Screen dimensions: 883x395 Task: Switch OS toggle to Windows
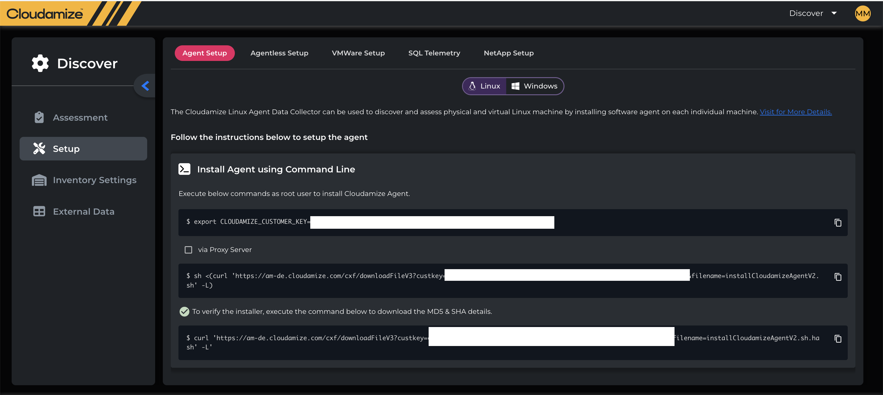tap(534, 86)
